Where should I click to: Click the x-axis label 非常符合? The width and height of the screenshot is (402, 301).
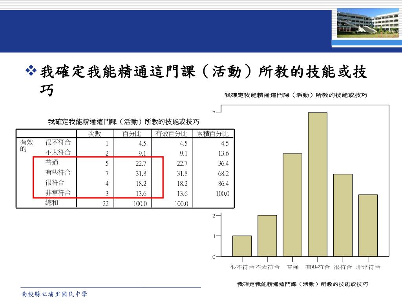click(x=368, y=267)
